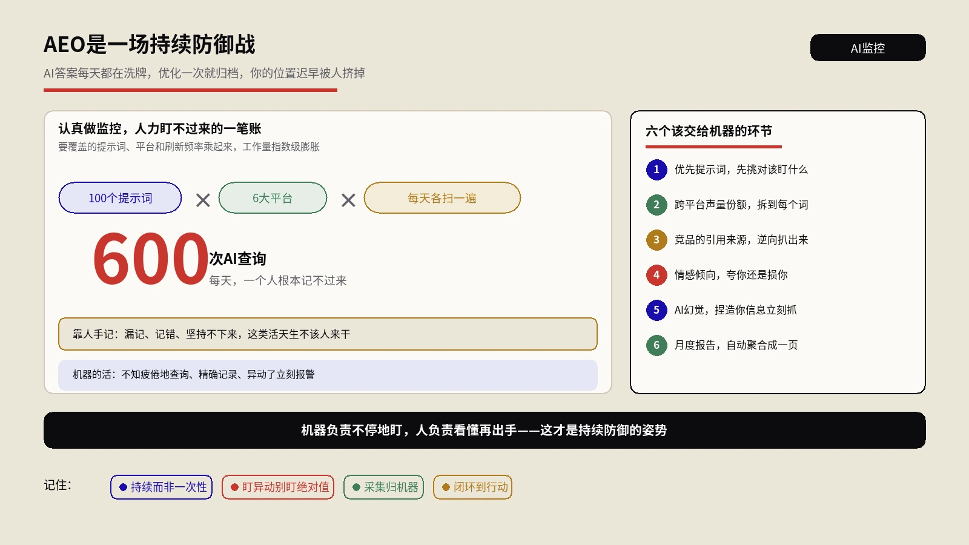
Task: Click 要覆盖的提示词、平台和刷新频率 subtext
Action: point(189,147)
